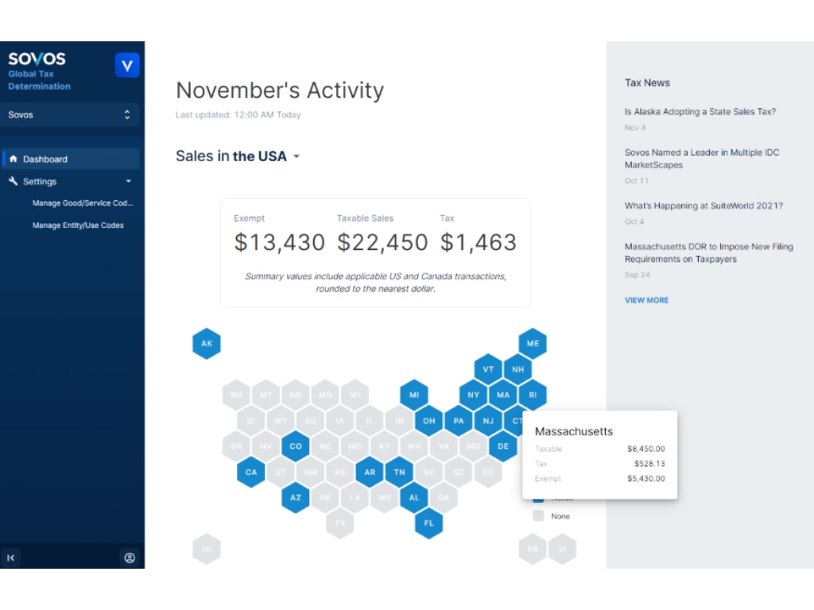Read 'Is Alaska Adopting a State Sales Tax?'
The height and width of the screenshot is (610, 814).
700,112
